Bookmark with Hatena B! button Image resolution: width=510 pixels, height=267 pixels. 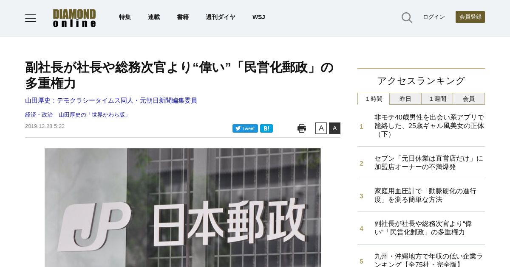(266, 128)
